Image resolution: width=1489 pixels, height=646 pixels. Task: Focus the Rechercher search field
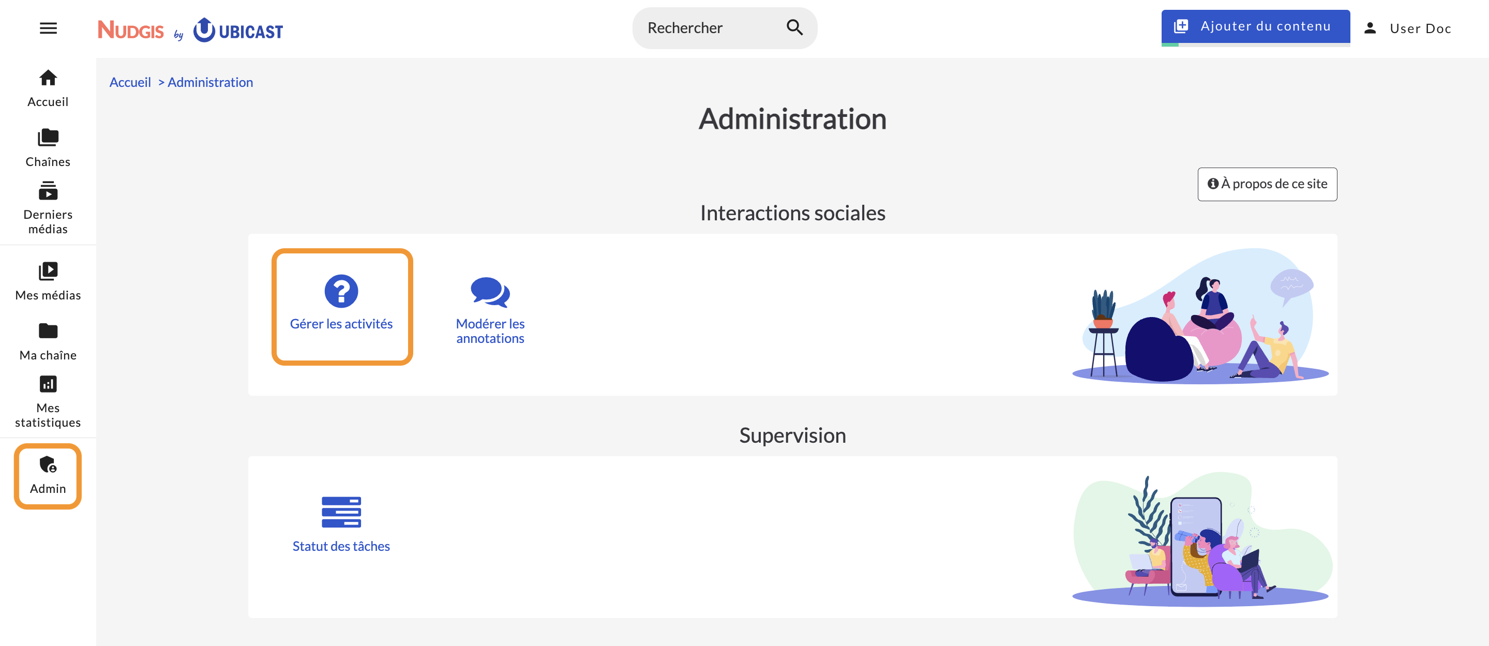[724, 28]
